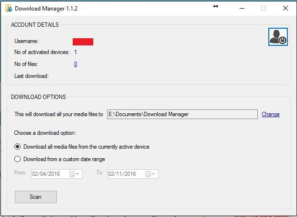Maximize the Download Manager window
This screenshot has width=297, height=217.
pos(264,8)
